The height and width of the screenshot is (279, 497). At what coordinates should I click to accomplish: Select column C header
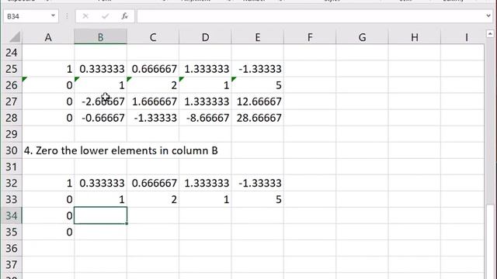[153, 37]
